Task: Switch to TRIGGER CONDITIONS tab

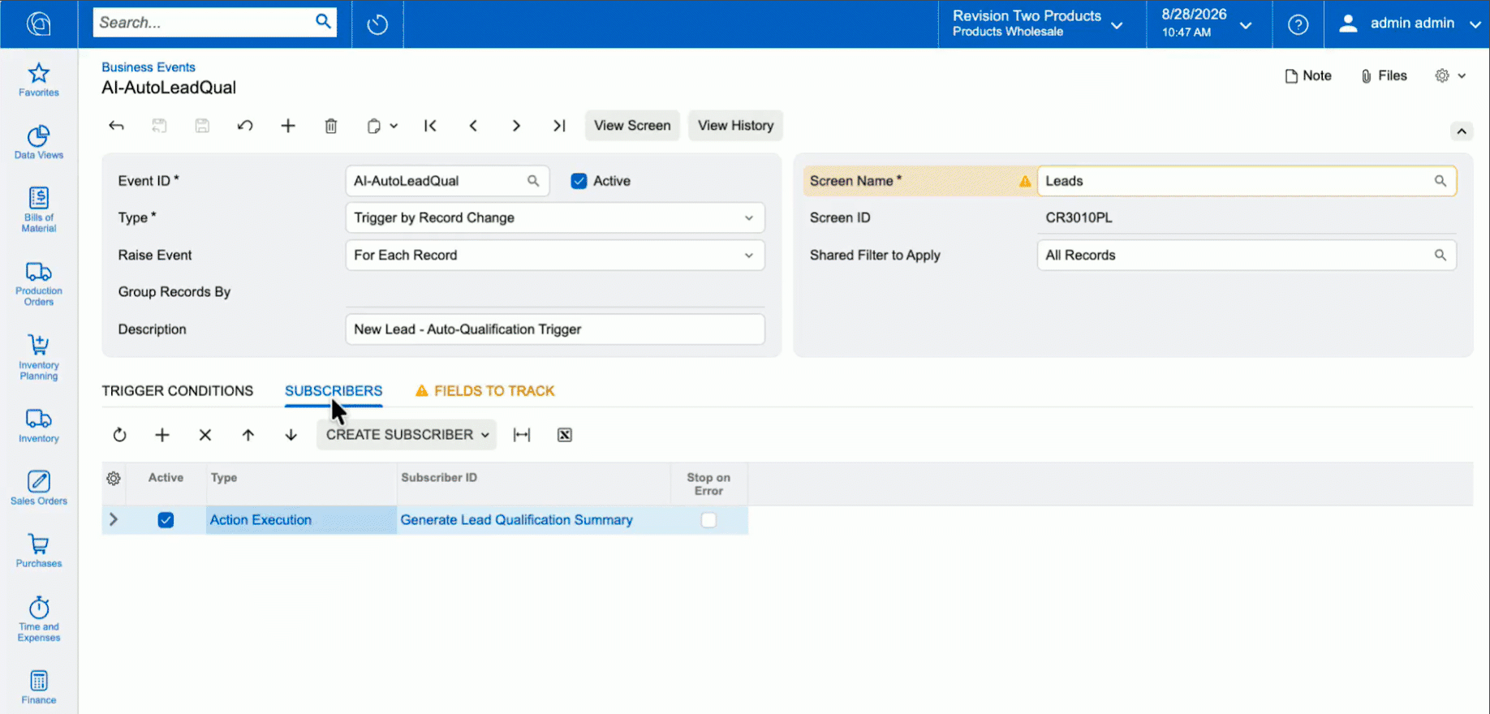Action: 177,391
